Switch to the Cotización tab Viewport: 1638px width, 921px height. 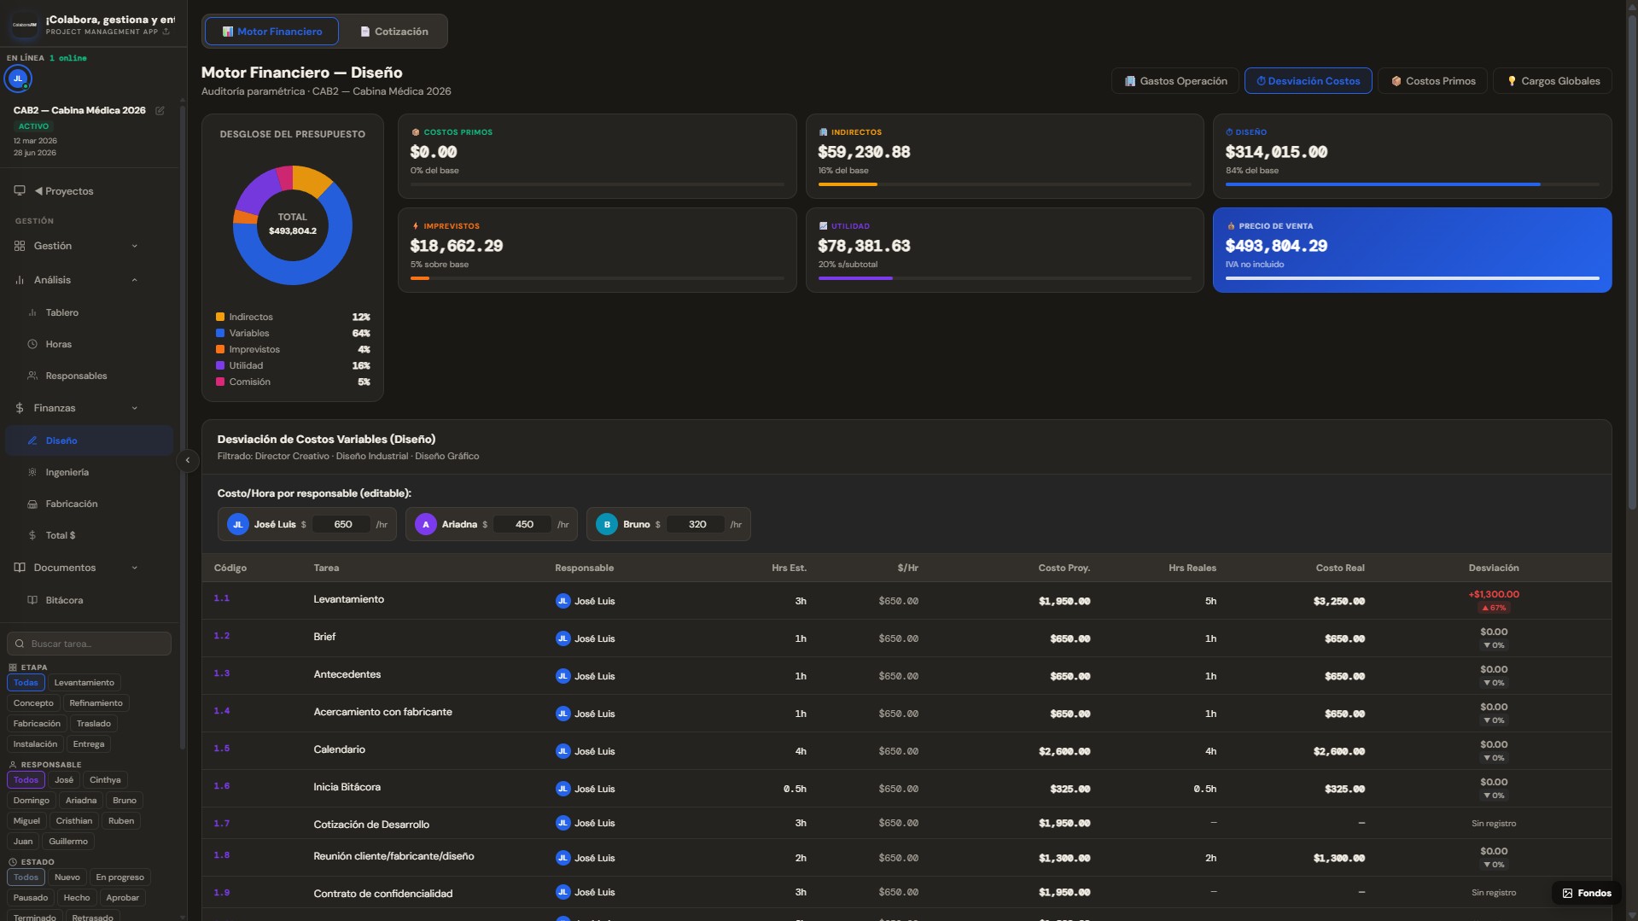tap(393, 32)
